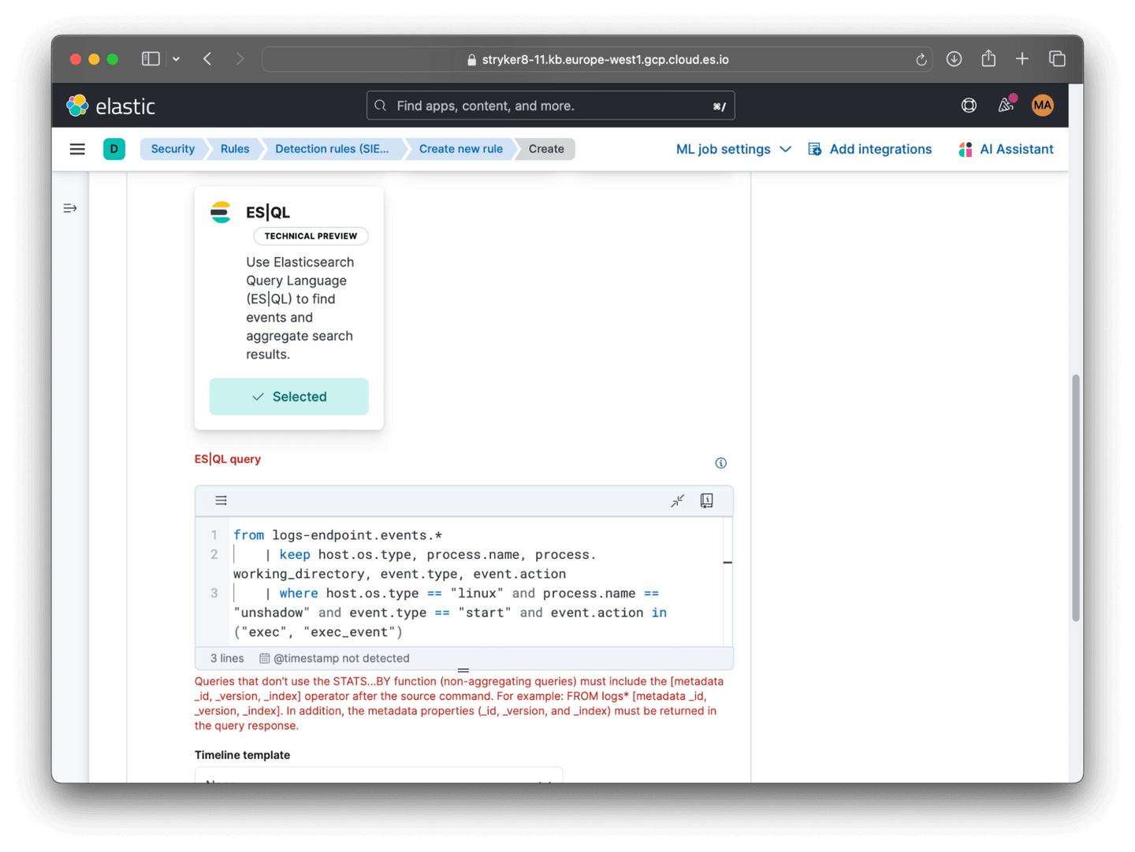Image resolution: width=1135 pixels, height=852 pixels.
Task: Open the main navigation hamburger menu
Action: pyautogui.click(x=77, y=149)
